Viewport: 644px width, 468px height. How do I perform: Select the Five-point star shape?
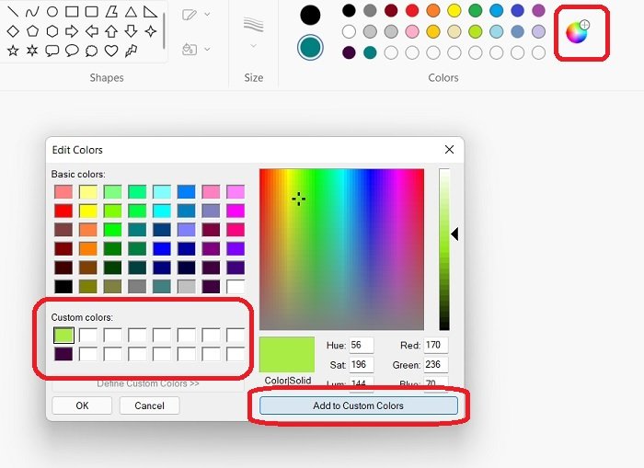click(x=13, y=51)
